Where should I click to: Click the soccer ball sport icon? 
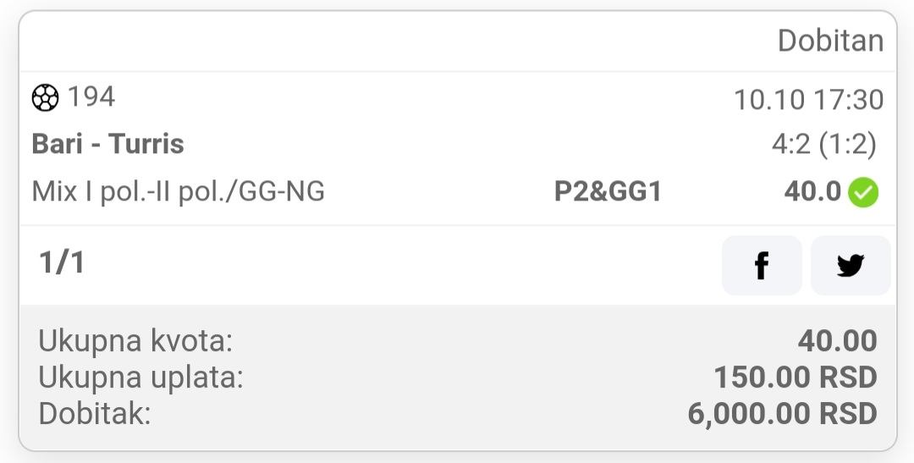45,98
